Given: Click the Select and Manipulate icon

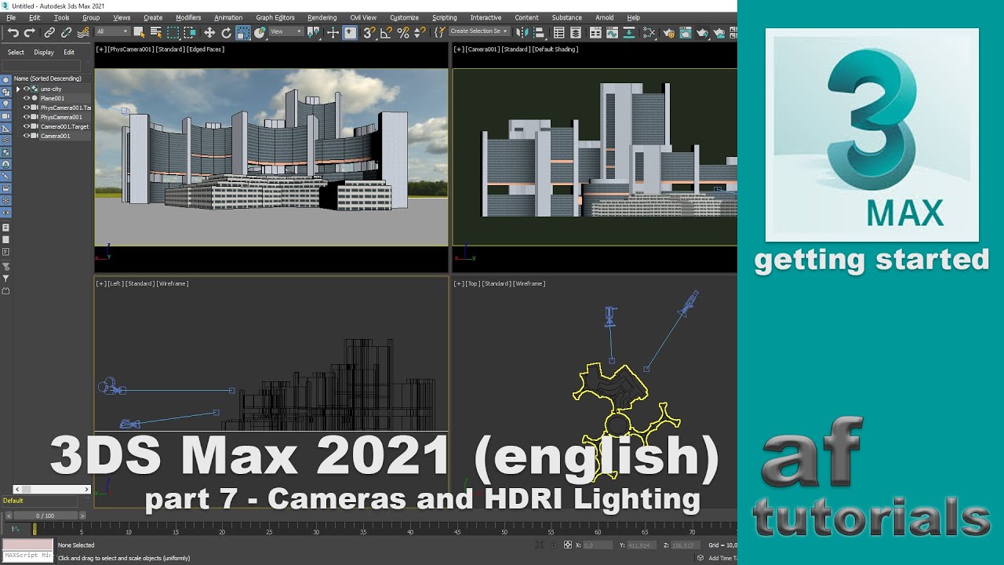Looking at the screenshot, I should 333,32.
